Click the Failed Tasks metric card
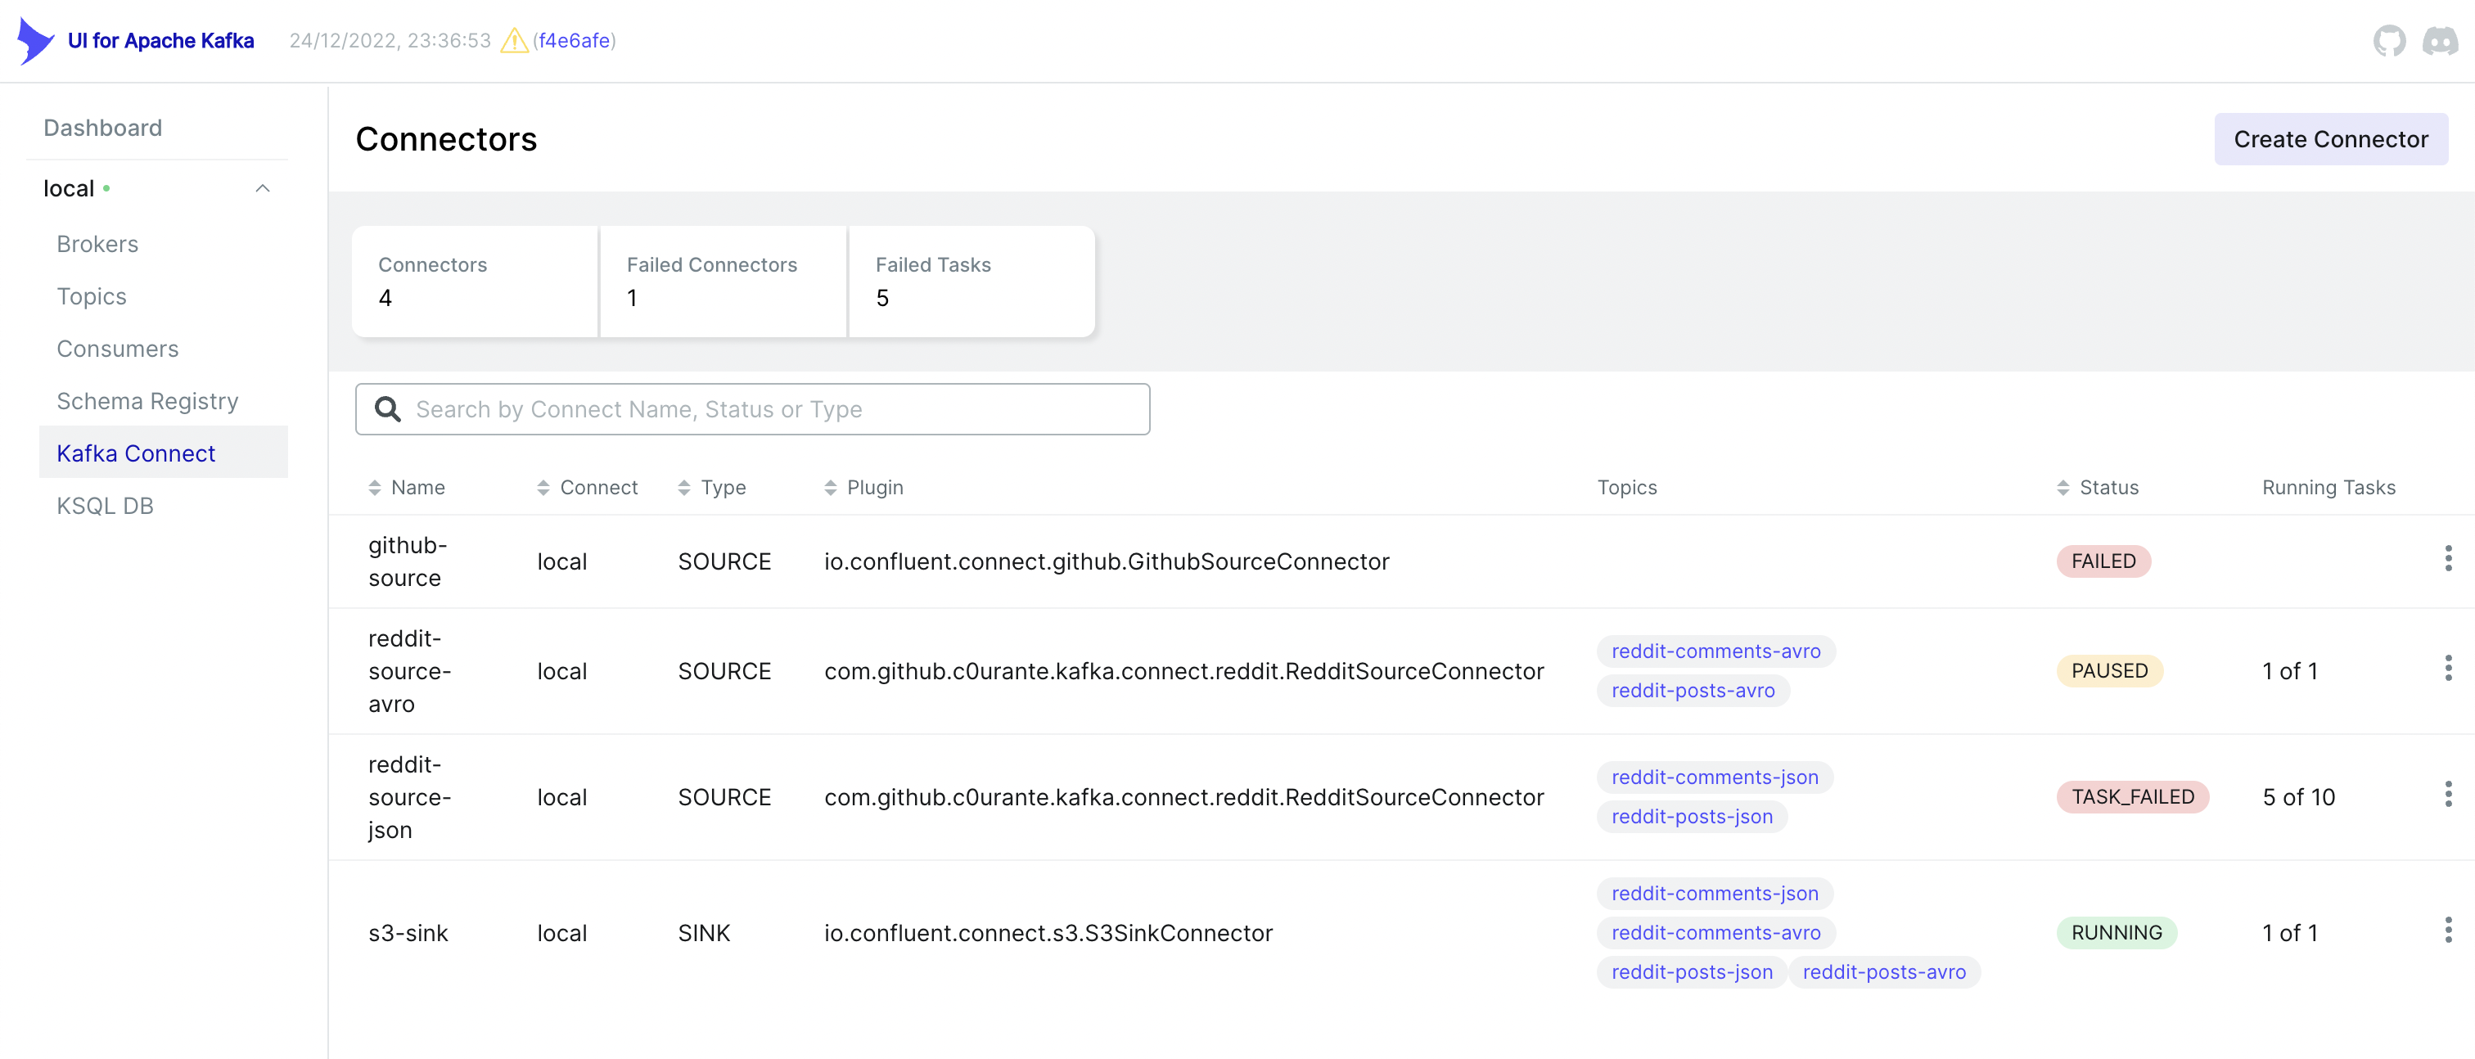This screenshot has height=1059, width=2475. click(972, 282)
